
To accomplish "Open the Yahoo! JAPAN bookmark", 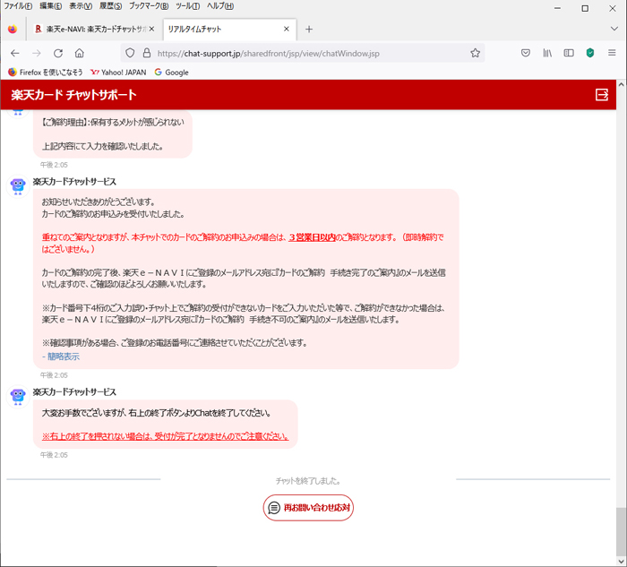I will coord(118,73).
